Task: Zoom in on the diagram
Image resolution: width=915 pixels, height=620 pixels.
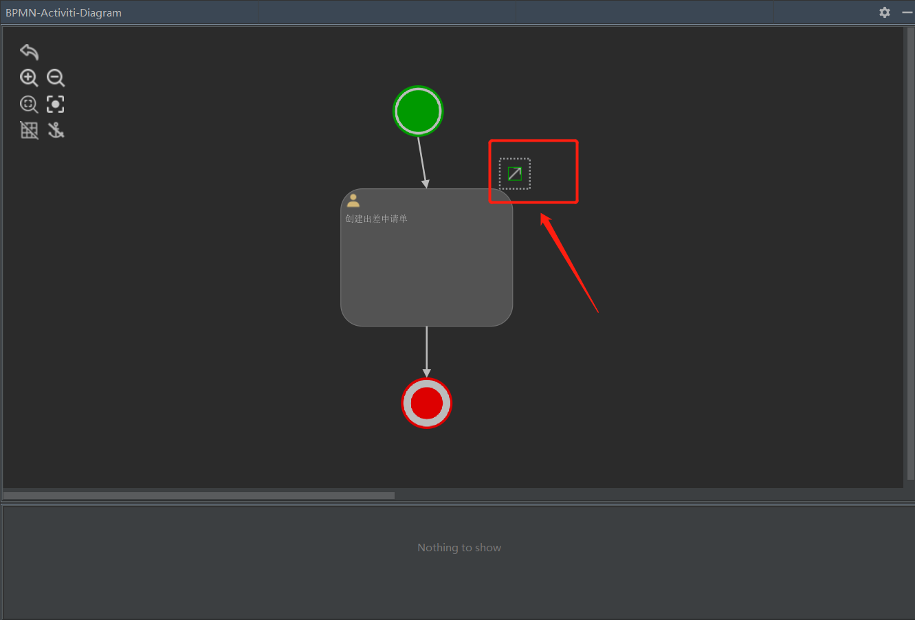Action: [x=29, y=78]
